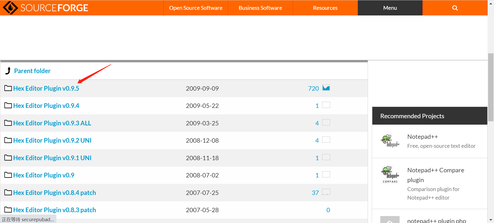The image size is (494, 223).
Task: Open the Business Software menu
Action: (x=260, y=8)
